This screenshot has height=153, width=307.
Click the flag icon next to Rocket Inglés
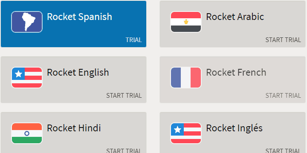coord(186,133)
